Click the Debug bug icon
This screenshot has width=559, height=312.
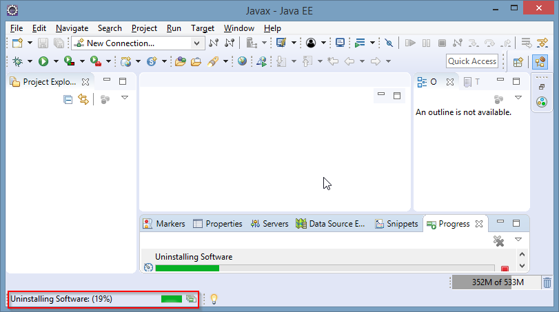[17, 61]
